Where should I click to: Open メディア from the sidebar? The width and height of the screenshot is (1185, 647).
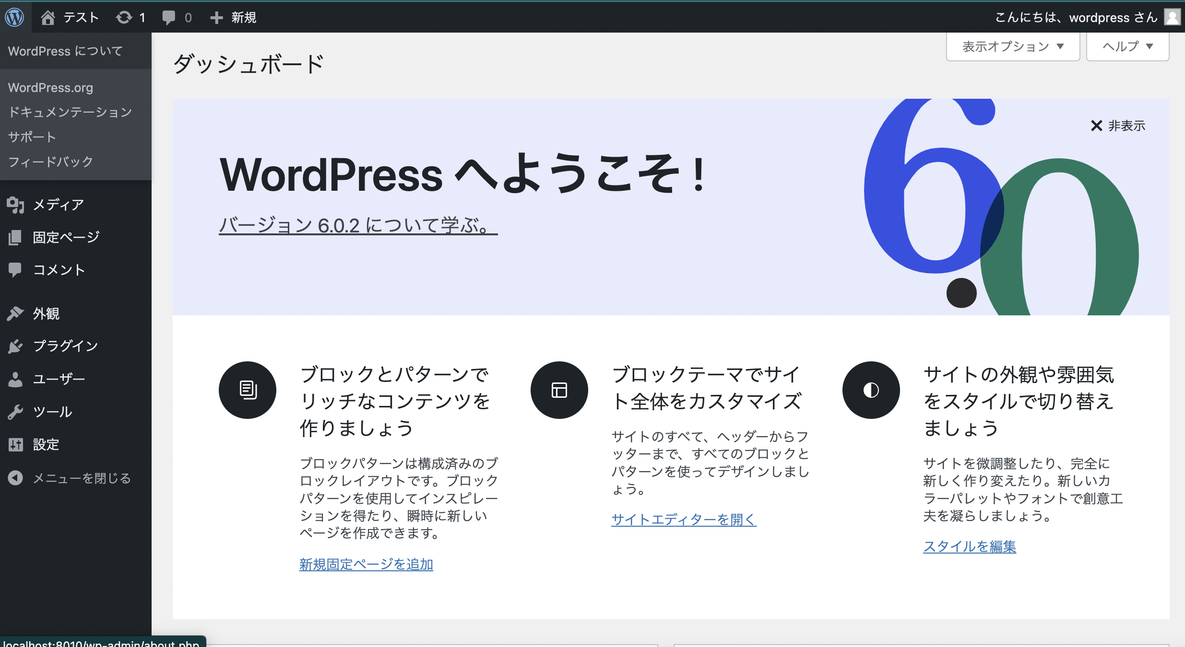click(x=59, y=205)
